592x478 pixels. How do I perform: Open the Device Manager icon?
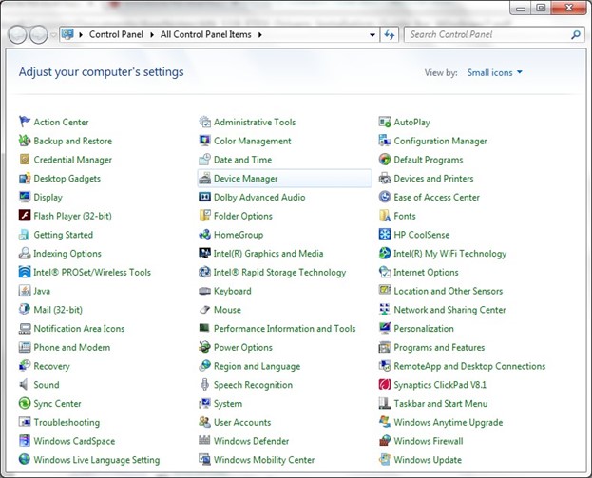click(205, 179)
